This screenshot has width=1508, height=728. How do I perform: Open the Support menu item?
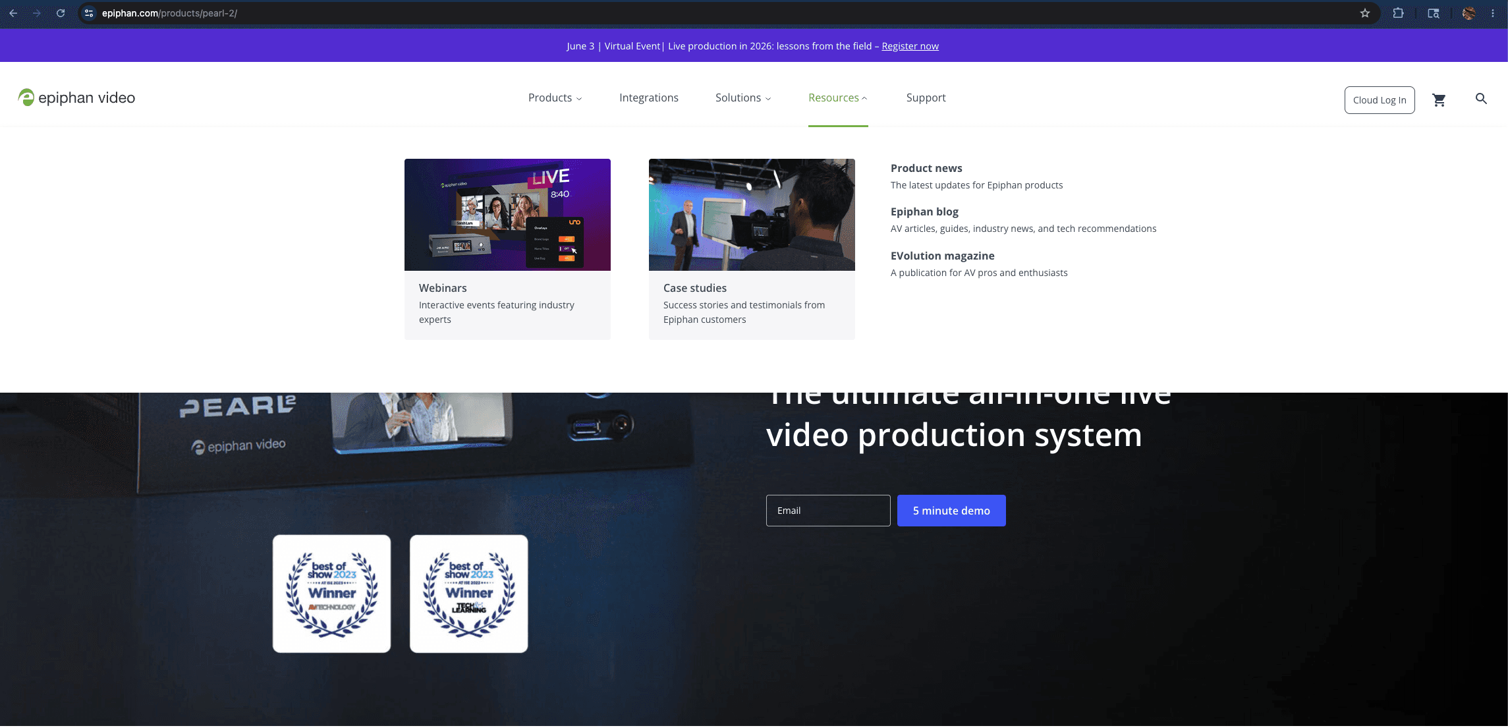pyautogui.click(x=926, y=98)
